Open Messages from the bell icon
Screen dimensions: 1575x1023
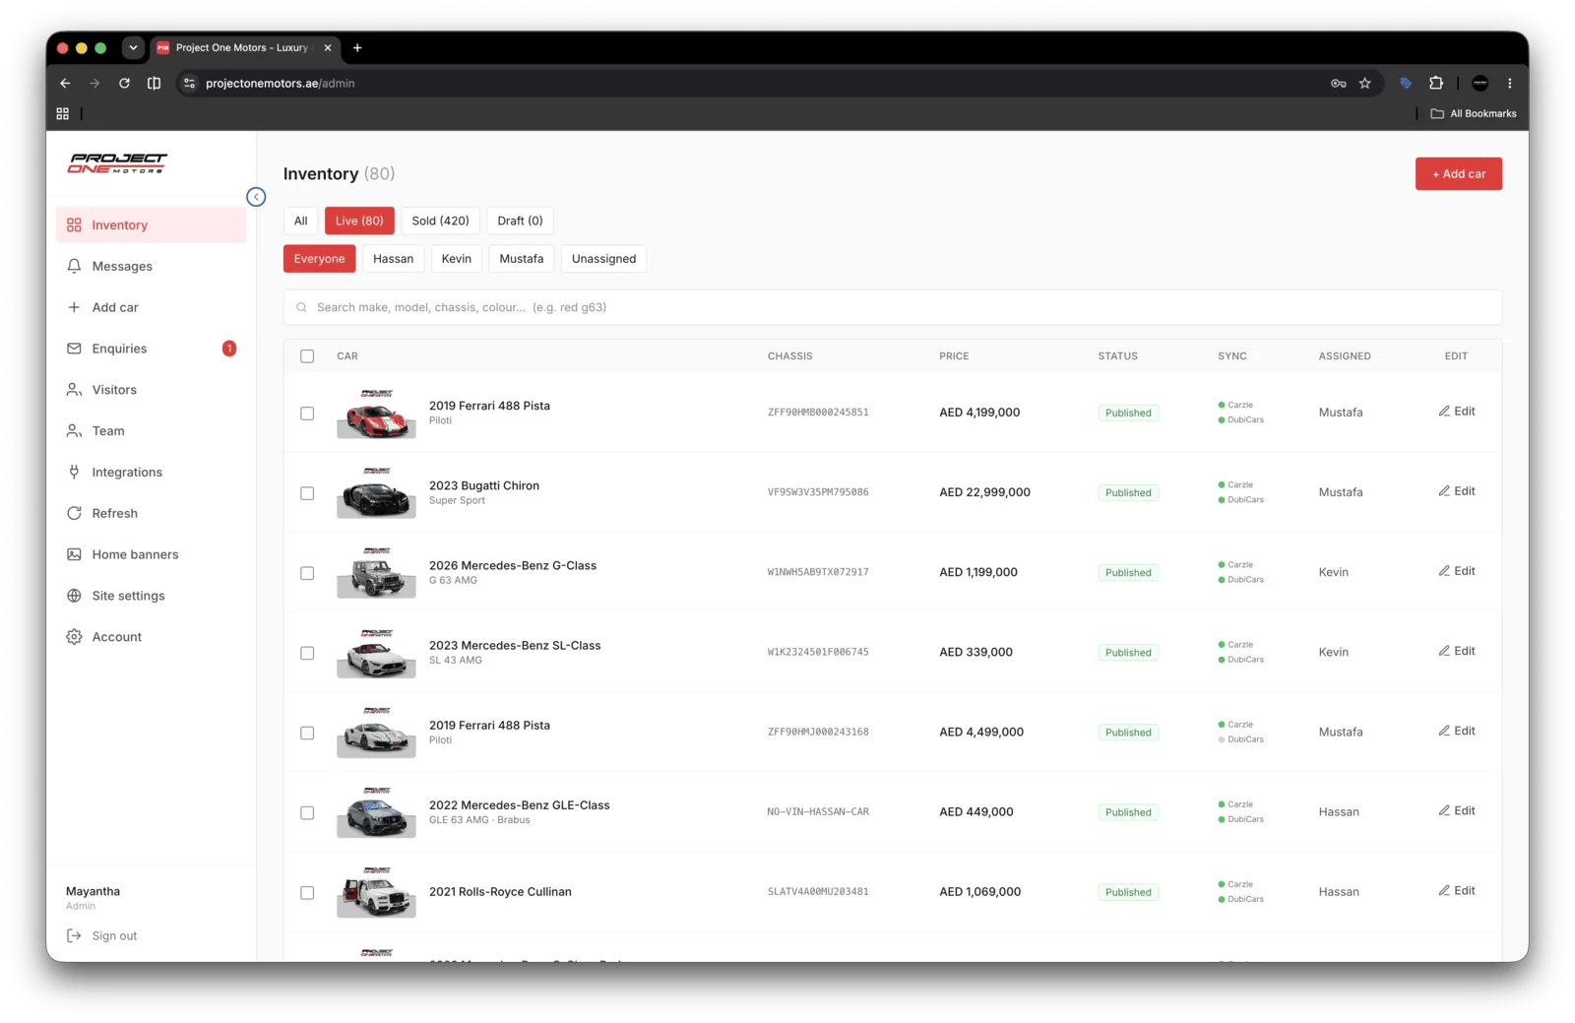pos(74,266)
